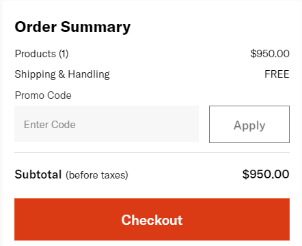
Task: Click the Products (1) label
Action: (42, 54)
